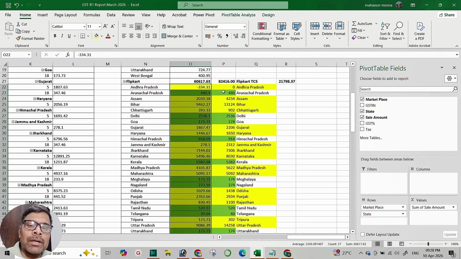
Task: Center align text horizontally
Action: click(131, 36)
